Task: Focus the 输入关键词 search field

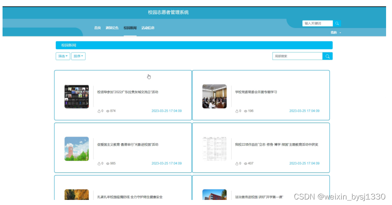Action: click(317, 23)
